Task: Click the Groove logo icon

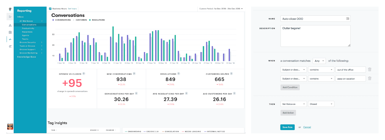Action: point(10,10)
